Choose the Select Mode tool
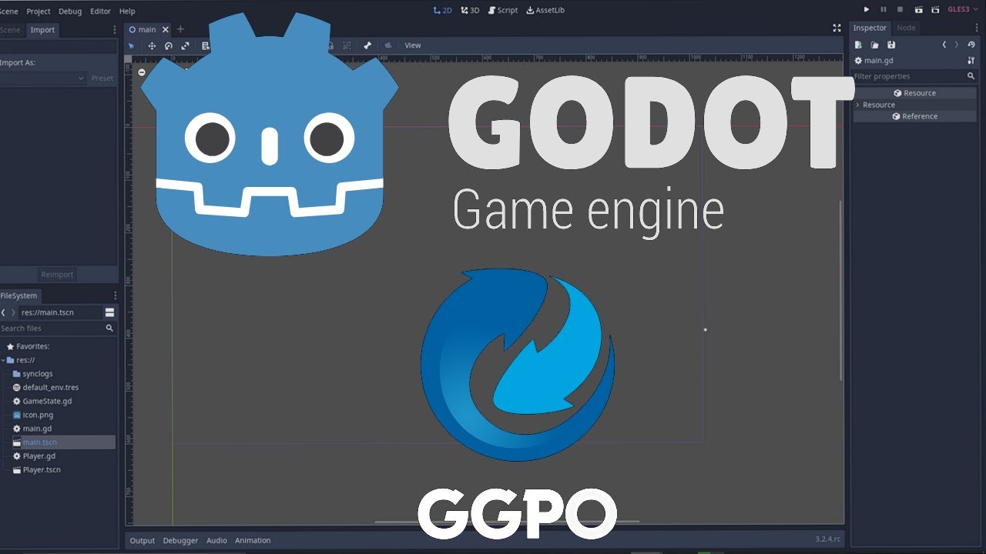Screen dimensions: 986x554 131,45
